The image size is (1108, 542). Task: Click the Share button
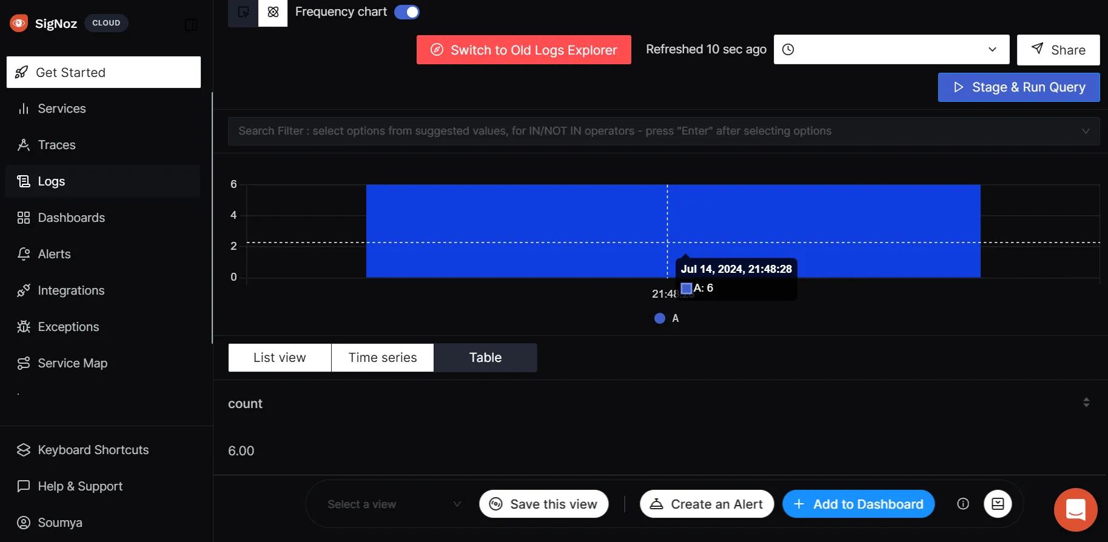(1058, 50)
